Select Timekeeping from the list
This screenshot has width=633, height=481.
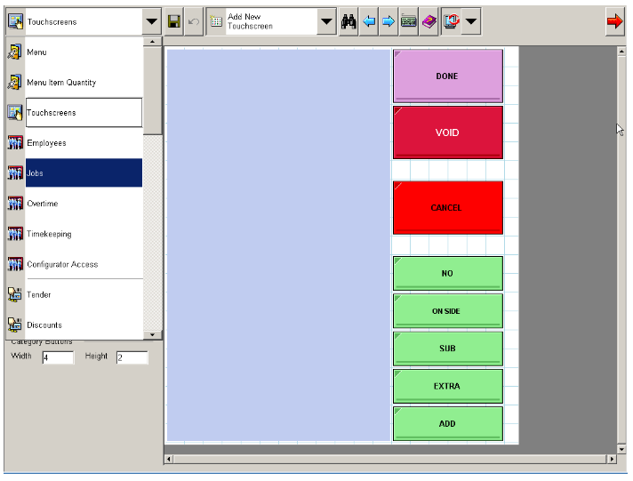point(84,234)
